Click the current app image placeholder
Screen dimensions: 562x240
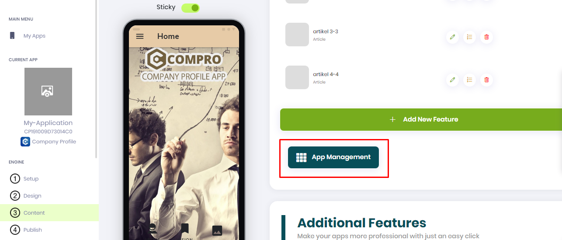pyautogui.click(x=48, y=91)
